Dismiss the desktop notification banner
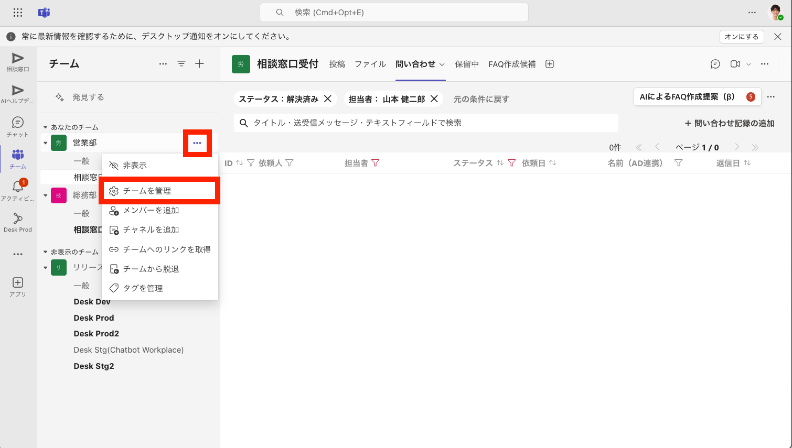Image resolution: width=792 pixels, height=448 pixels. coord(778,37)
